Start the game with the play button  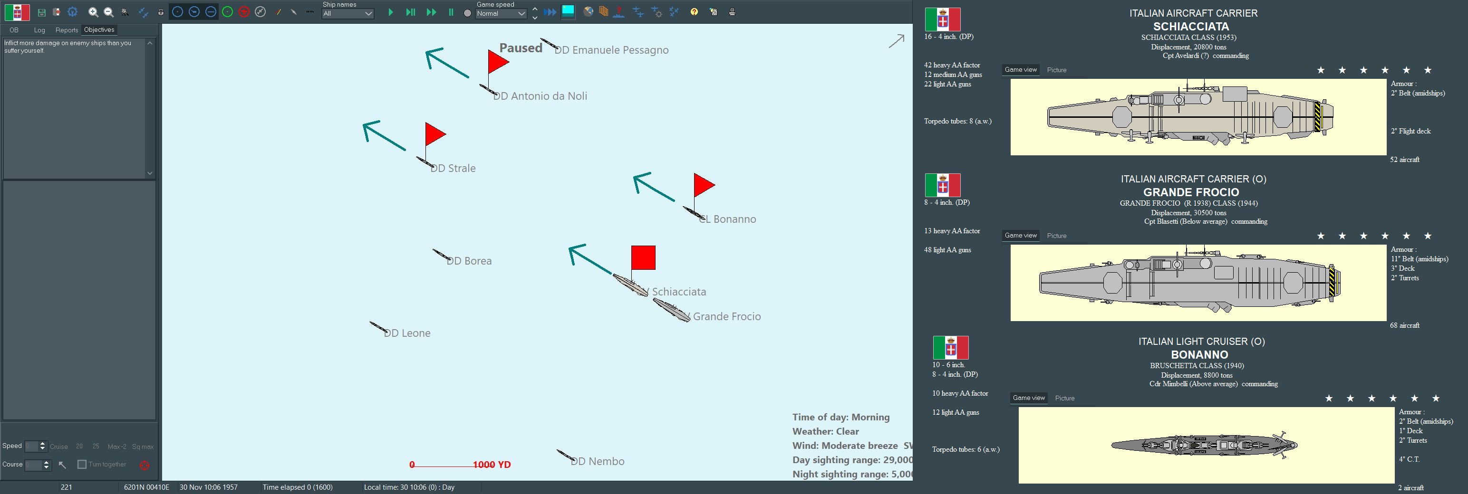click(x=391, y=12)
